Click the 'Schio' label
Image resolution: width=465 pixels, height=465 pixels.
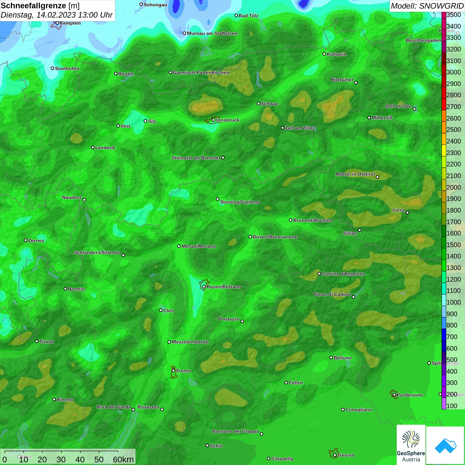tap(216, 446)
